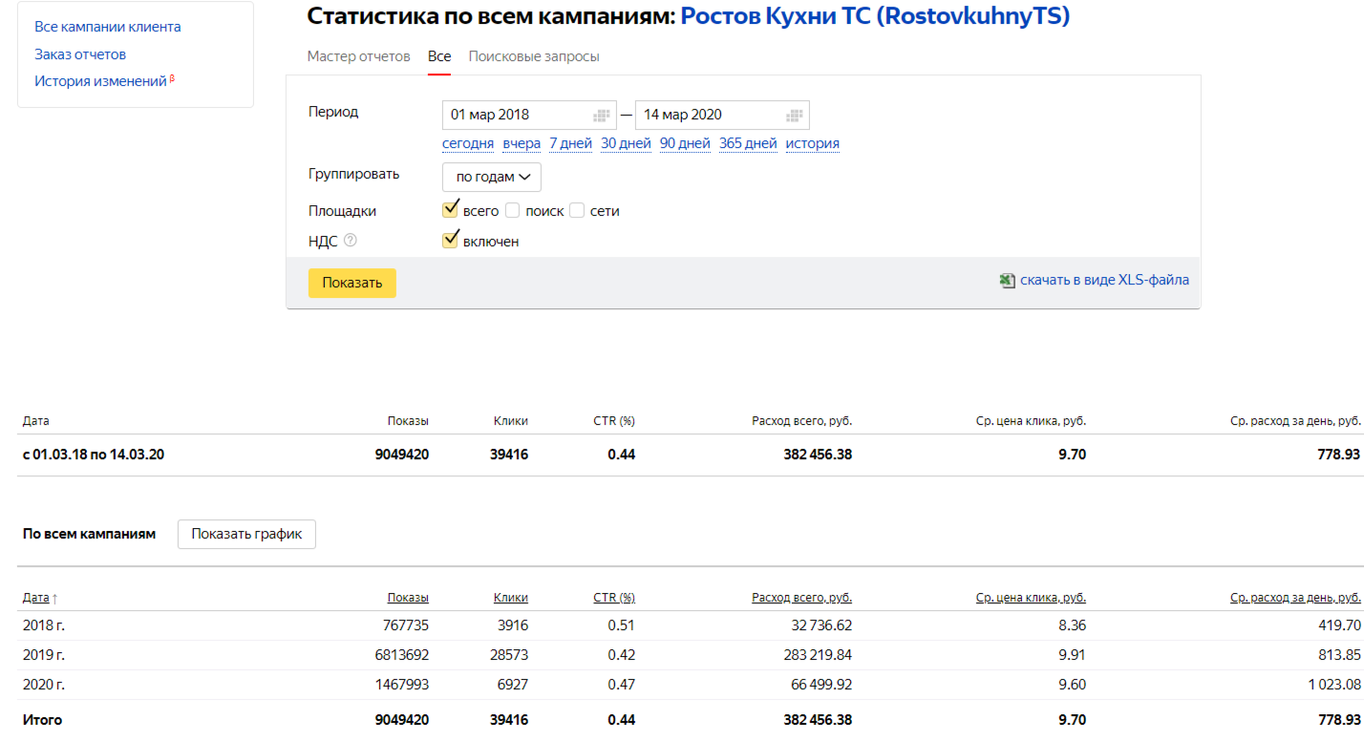
Task: Open the "Поисковые запросы" tab
Action: point(534,56)
